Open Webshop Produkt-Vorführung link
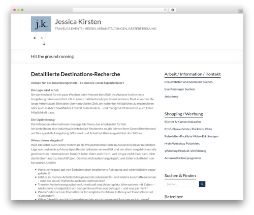 185,151
